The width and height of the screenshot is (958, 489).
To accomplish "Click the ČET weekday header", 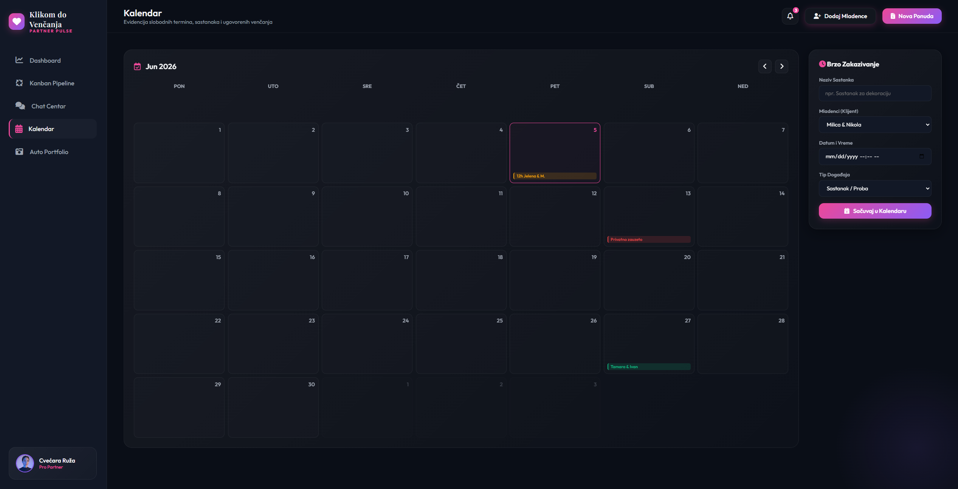I will click(461, 86).
